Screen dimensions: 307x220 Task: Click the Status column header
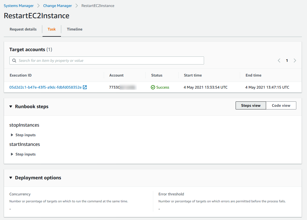[x=157, y=75]
